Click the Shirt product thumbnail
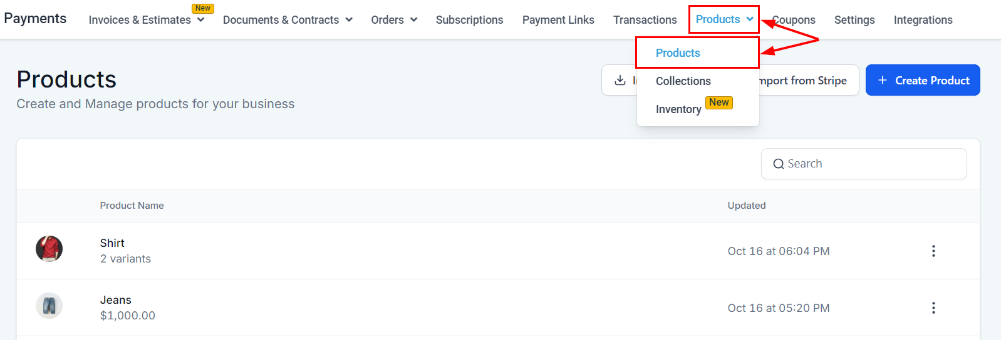The width and height of the screenshot is (1001, 340). [x=49, y=249]
